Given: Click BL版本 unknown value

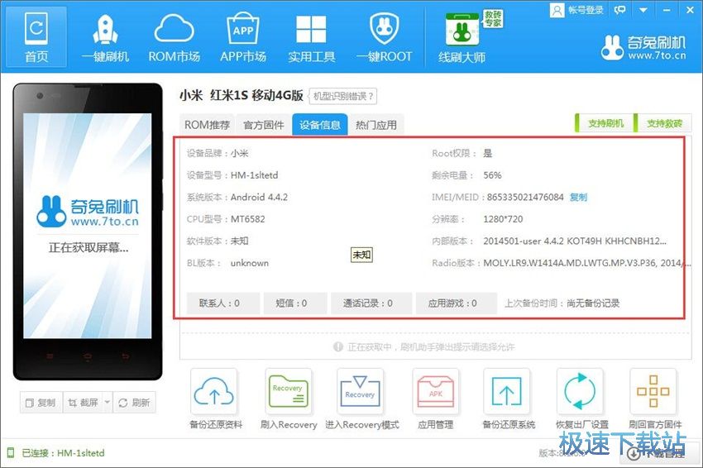Looking at the screenshot, I should click(249, 263).
